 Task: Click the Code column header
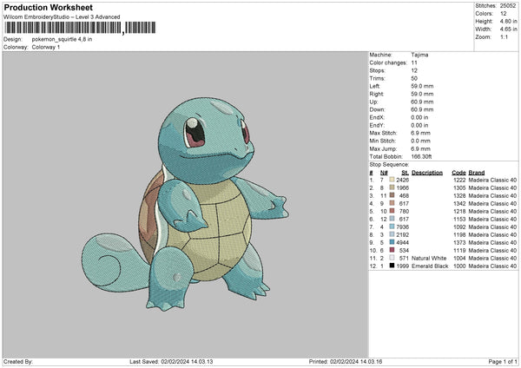pos(458,172)
